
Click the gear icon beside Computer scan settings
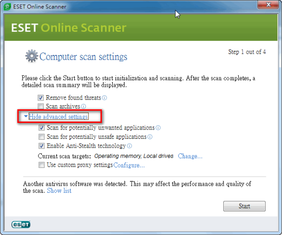coord(31,57)
